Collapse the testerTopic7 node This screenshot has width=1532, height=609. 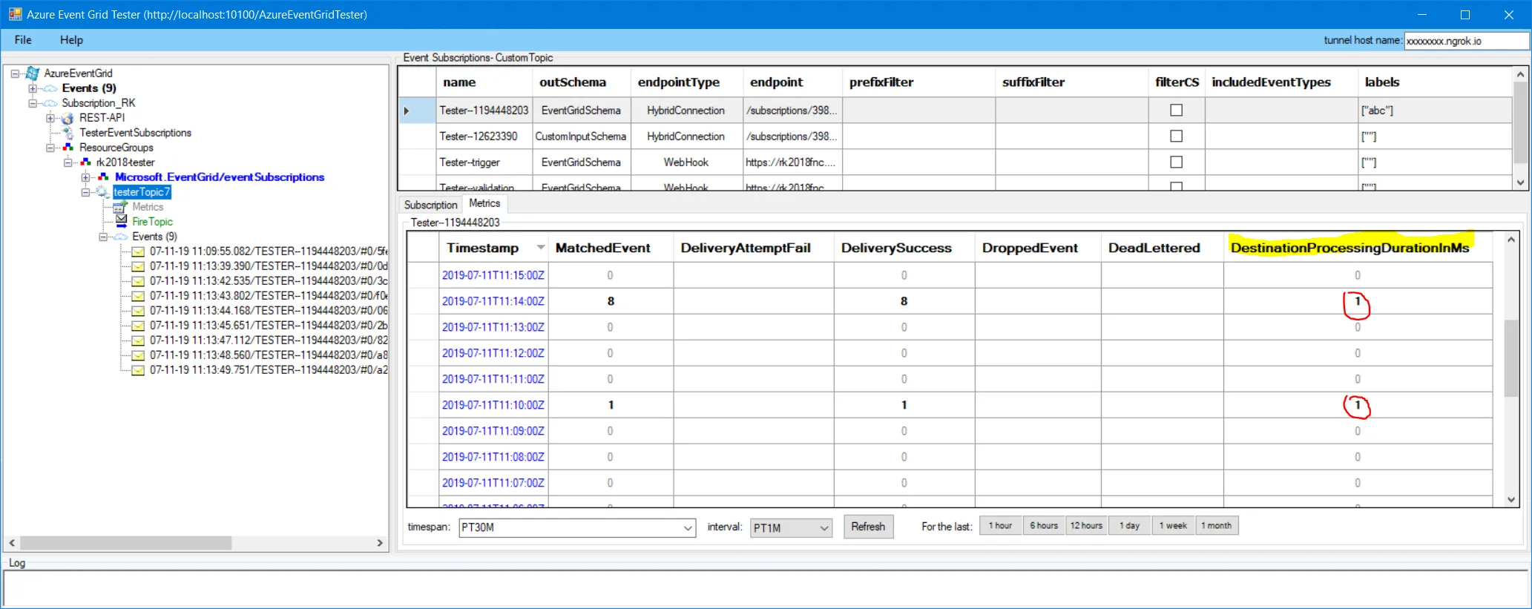pos(86,192)
